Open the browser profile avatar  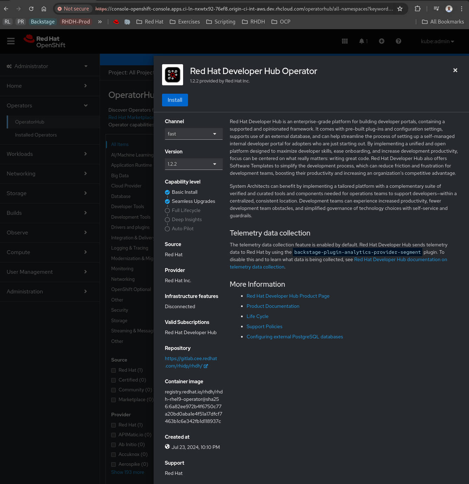(449, 9)
